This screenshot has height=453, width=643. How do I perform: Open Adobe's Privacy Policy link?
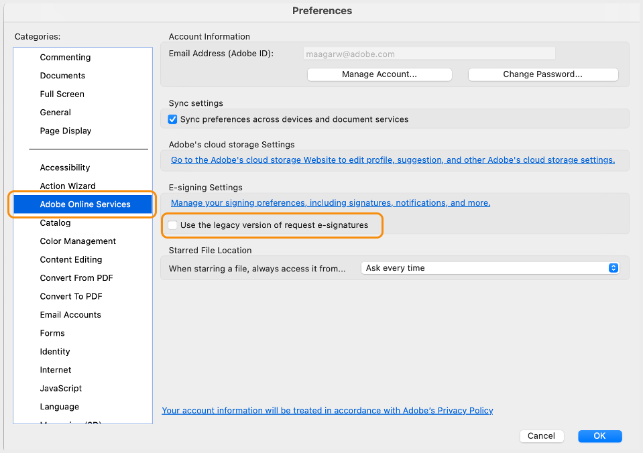[327, 410]
